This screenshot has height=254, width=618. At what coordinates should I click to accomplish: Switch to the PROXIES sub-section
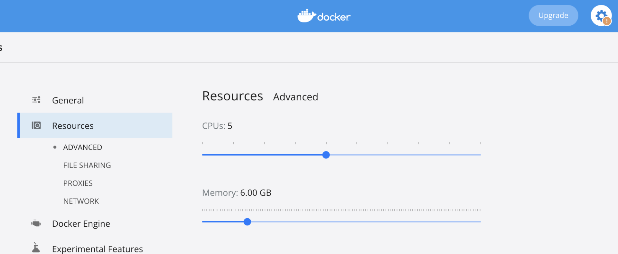click(78, 183)
